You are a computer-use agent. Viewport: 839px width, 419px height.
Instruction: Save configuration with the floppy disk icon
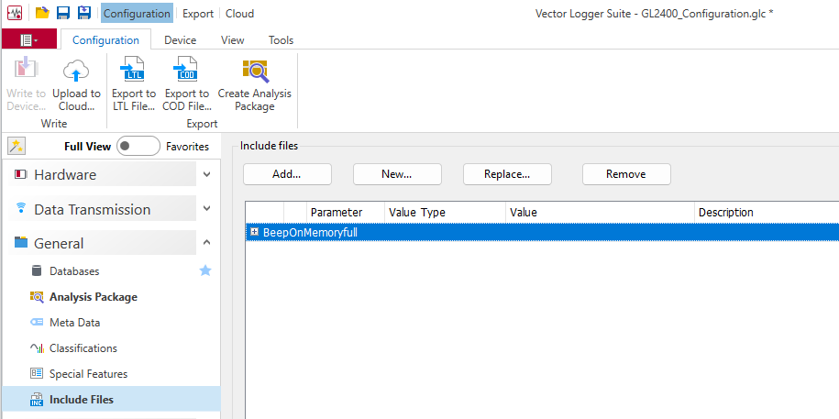coord(63,13)
